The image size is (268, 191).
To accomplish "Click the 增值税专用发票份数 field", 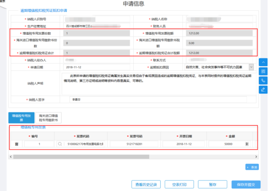I will [97, 33].
